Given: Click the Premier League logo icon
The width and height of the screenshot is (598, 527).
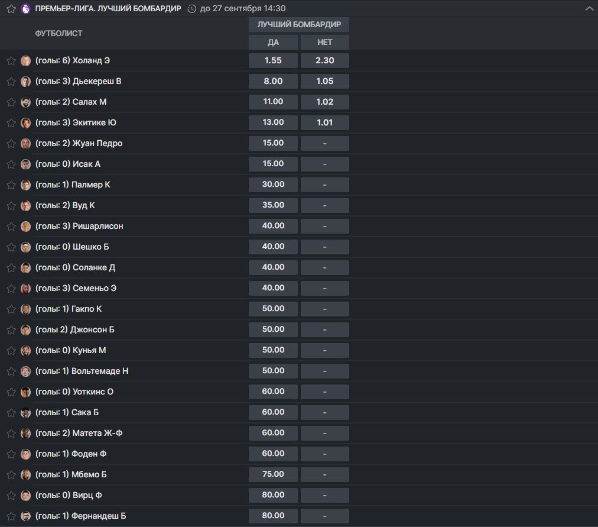Looking at the screenshot, I should [25, 9].
